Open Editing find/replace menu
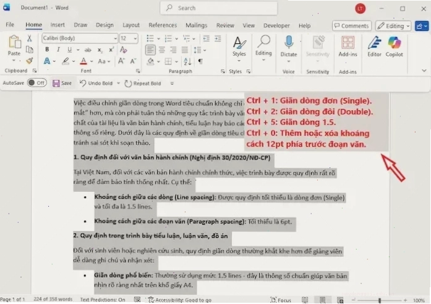Viewport: 431px width, 304px height. click(x=263, y=47)
